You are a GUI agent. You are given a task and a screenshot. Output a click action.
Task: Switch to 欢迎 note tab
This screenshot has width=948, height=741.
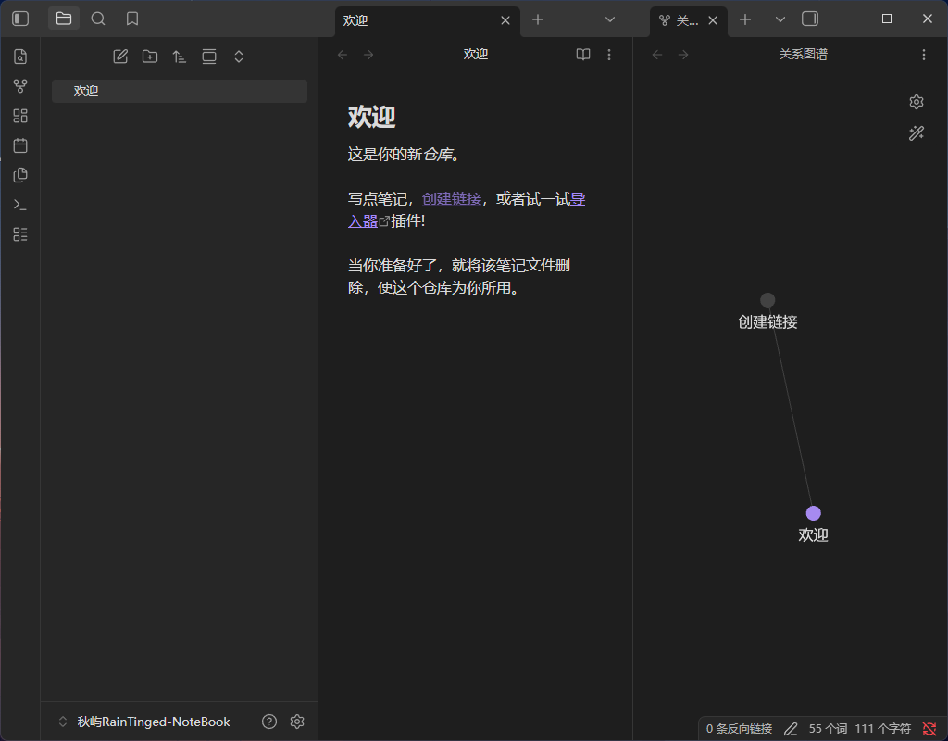coord(418,20)
